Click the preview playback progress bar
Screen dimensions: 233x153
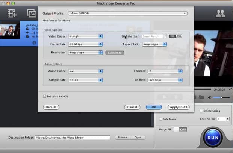(x=203, y=89)
